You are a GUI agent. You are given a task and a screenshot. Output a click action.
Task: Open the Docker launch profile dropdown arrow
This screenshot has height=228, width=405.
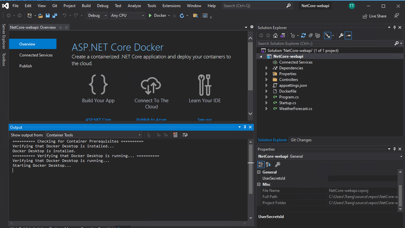click(169, 15)
